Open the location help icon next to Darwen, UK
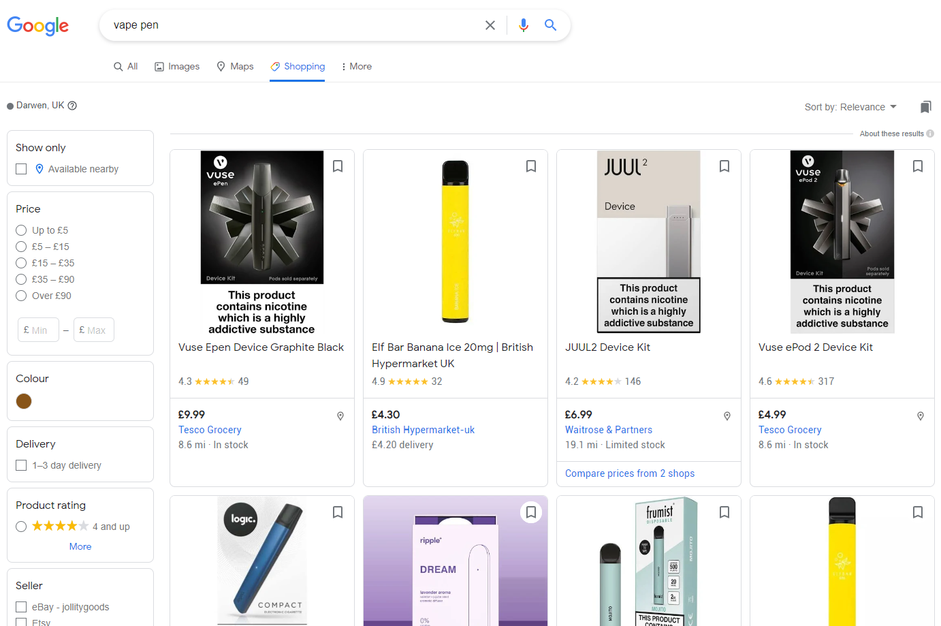Screen dimensions: 941x626 pos(72,106)
